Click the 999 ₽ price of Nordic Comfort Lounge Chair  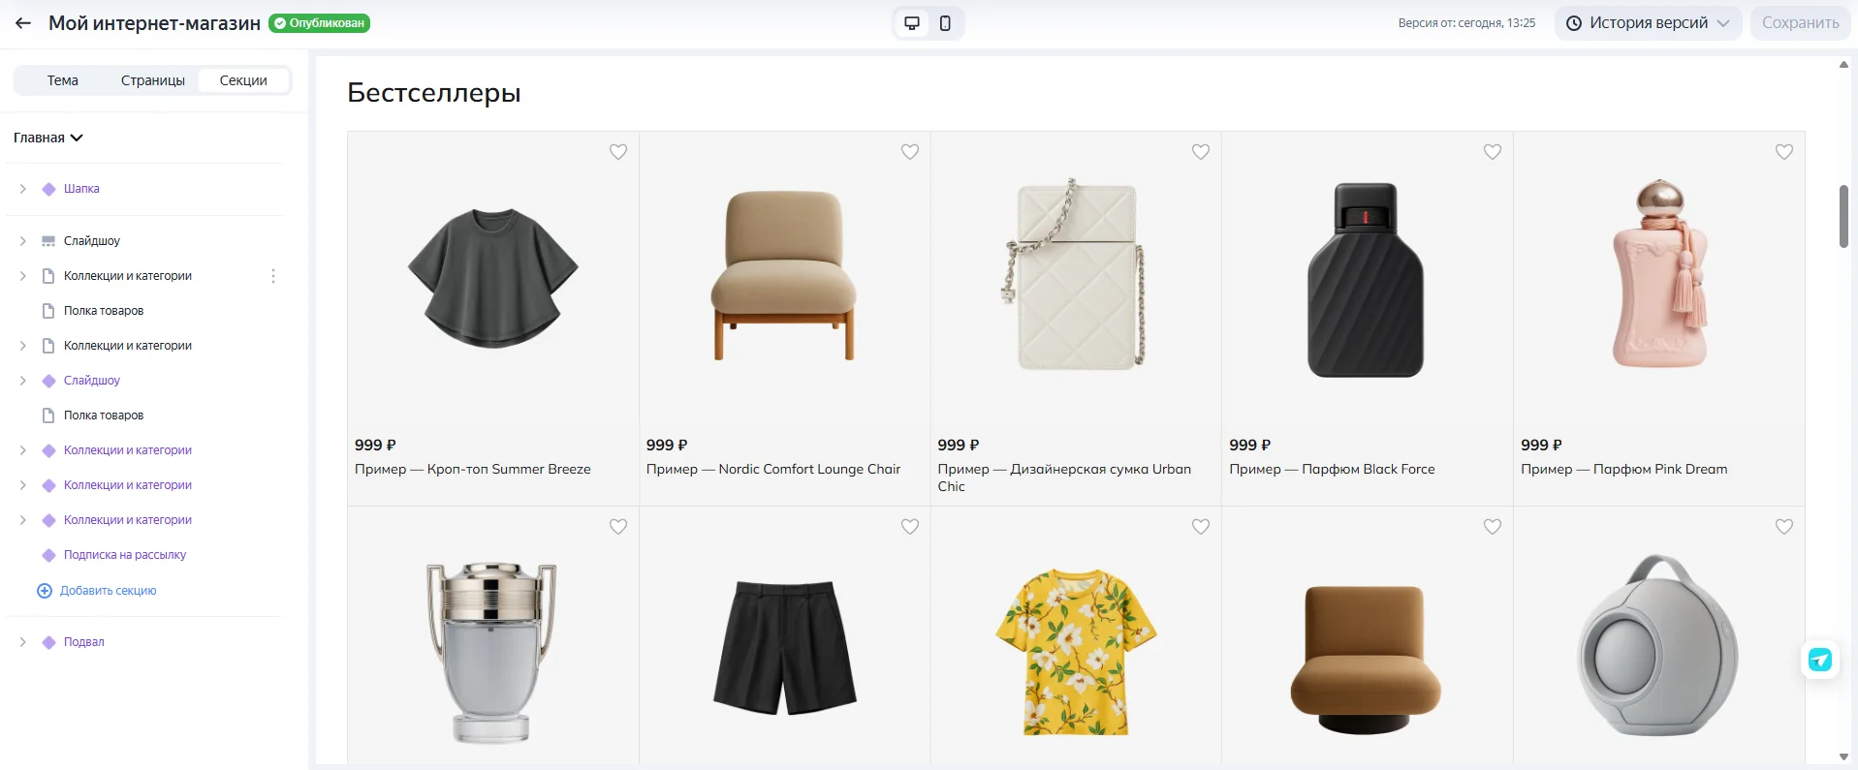[667, 446]
